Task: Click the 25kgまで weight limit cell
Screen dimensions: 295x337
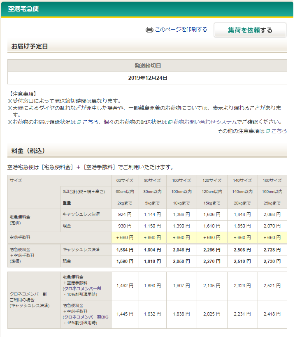Action: pos(272,203)
